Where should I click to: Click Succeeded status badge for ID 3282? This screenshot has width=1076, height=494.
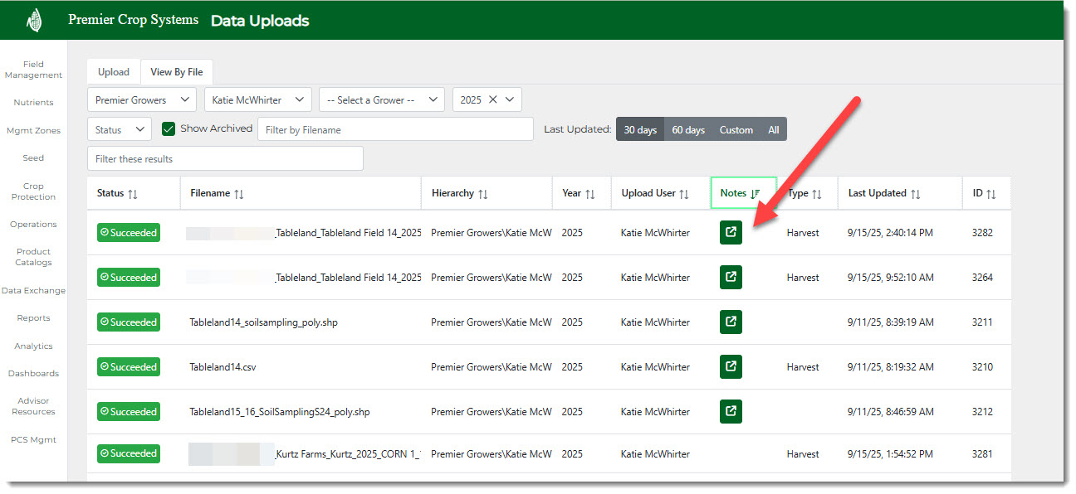[129, 232]
